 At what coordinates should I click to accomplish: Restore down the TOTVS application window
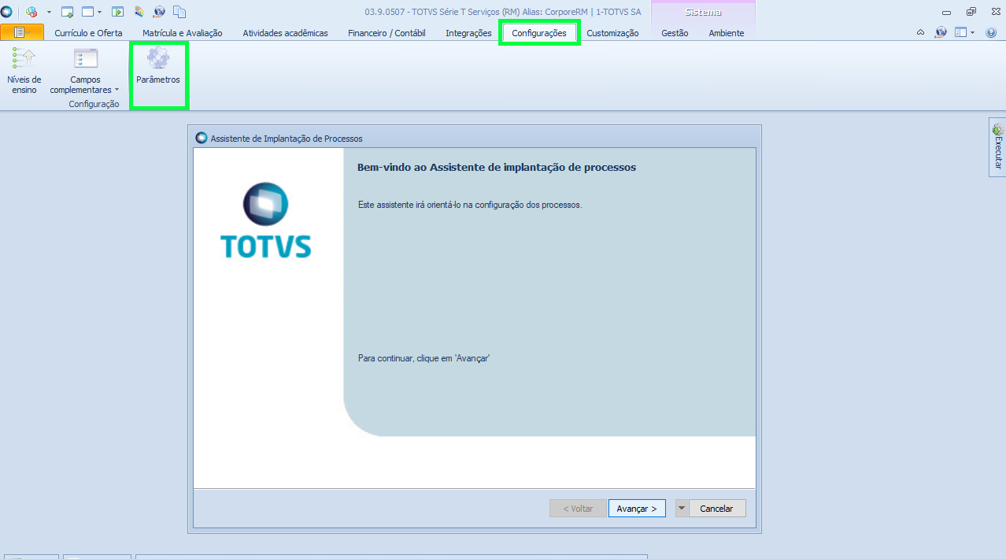point(971,12)
